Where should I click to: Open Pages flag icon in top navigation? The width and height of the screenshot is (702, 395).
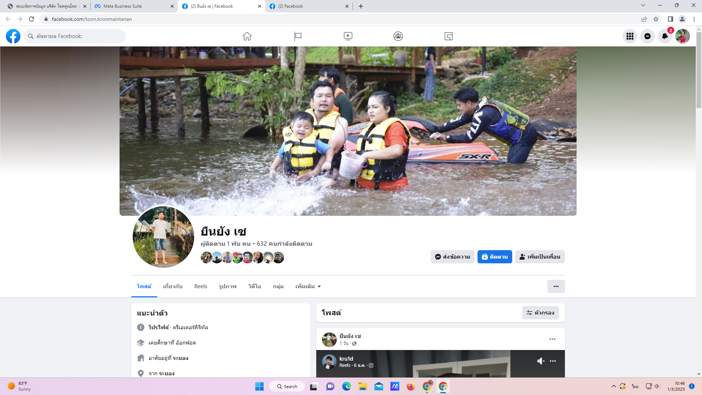(298, 36)
